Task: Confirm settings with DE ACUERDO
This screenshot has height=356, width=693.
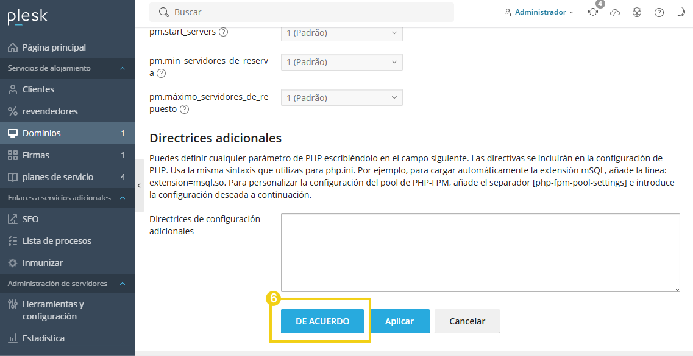Action: click(x=322, y=321)
